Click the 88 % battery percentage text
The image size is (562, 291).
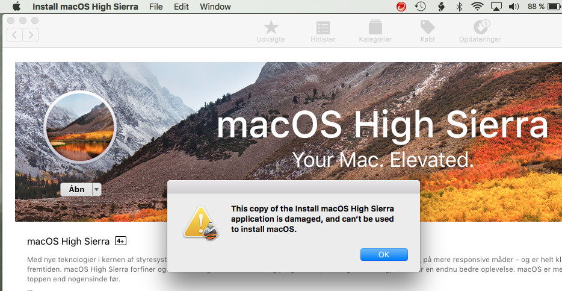point(536,7)
